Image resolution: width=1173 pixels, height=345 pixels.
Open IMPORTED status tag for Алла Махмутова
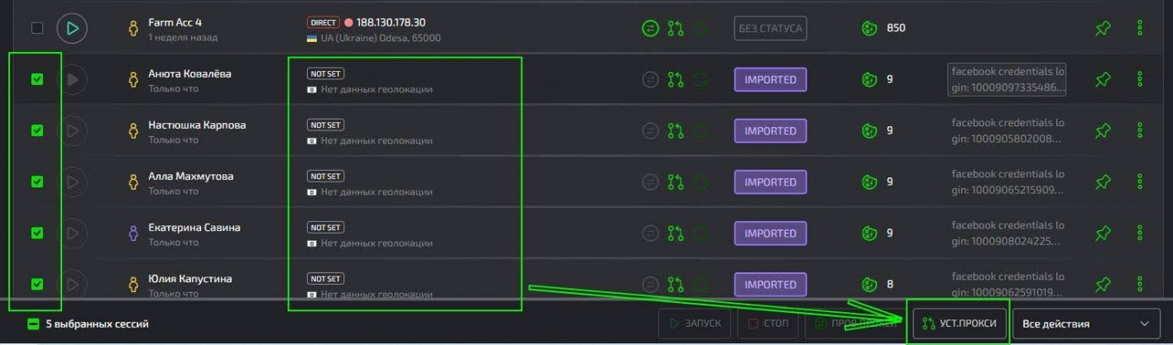click(x=770, y=182)
